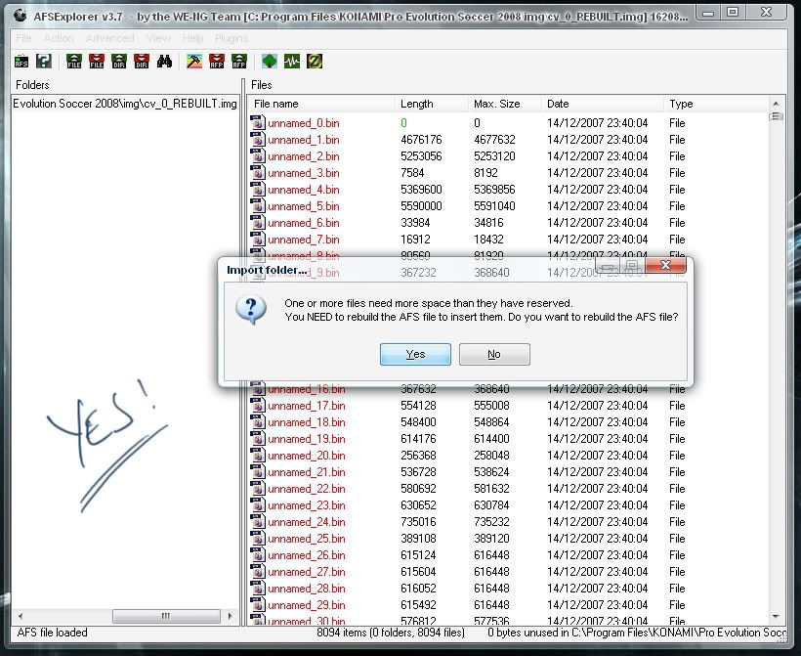Confirm rebuild with the Yes button
801x656 pixels.
[415, 354]
